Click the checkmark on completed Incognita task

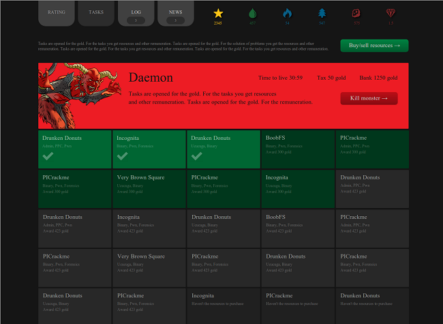click(x=122, y=156)
